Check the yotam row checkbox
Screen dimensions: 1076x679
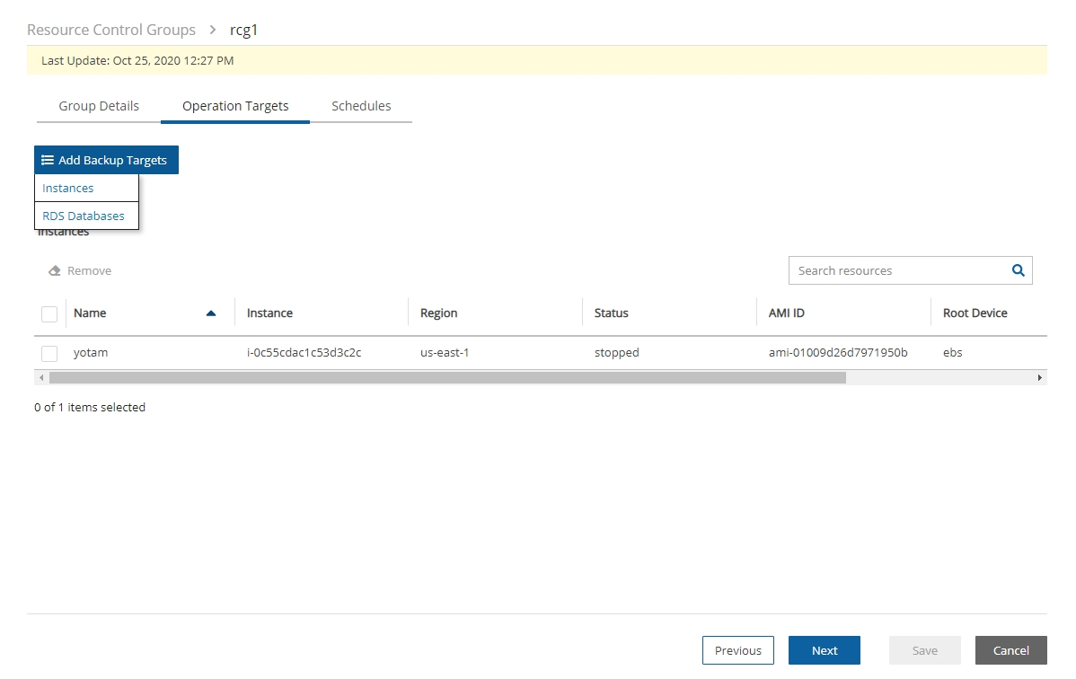(x=49, y=353)
